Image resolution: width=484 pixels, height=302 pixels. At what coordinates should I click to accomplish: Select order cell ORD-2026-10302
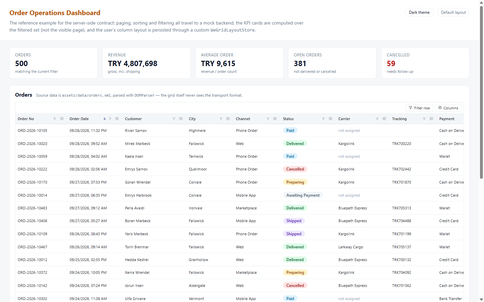tap(32, 299)
